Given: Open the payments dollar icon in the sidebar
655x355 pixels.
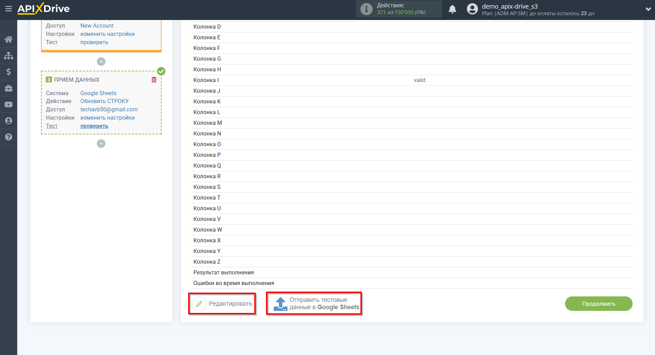Looking at the screenshot, I should coord(9,72).
